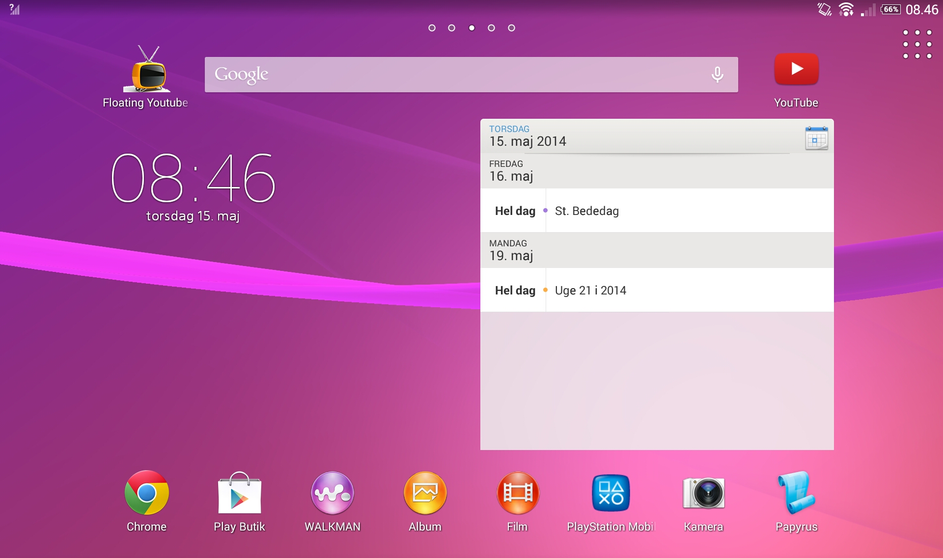Switch to the last home screen page dot
Viewport: 943px width, 558px height.
pos(511,28)
